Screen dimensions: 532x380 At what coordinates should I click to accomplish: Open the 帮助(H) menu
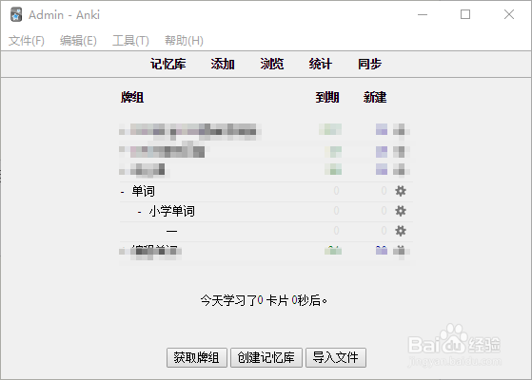tap(184, 41)
